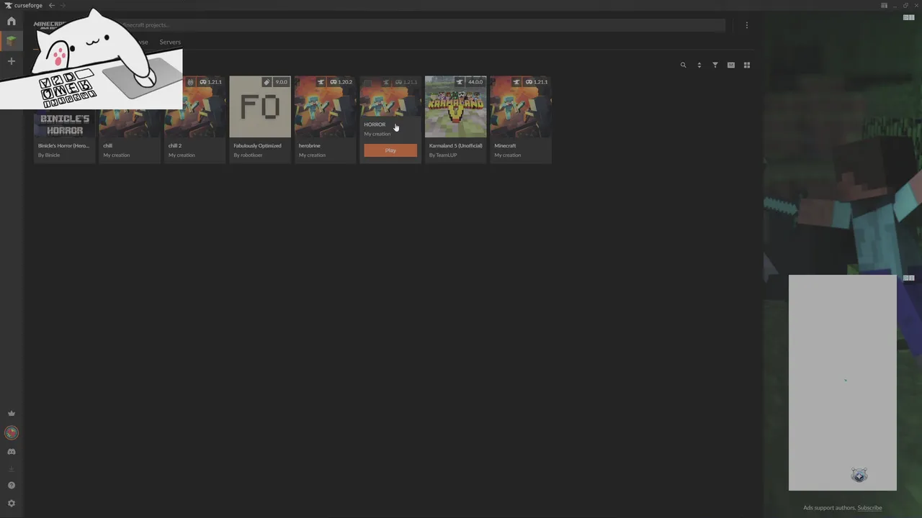The width and height of the screenshot is (922, 518).
Task: Switch to the Servers tab
Action: pos(170,42)
